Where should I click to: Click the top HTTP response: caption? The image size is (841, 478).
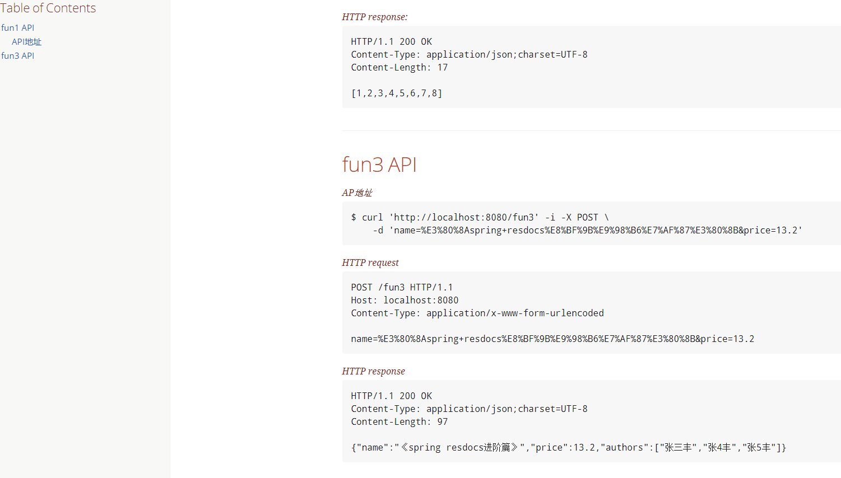(375, 17)
